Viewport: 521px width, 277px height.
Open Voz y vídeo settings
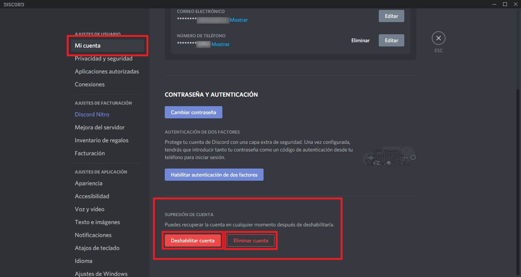tap(89, 209)
